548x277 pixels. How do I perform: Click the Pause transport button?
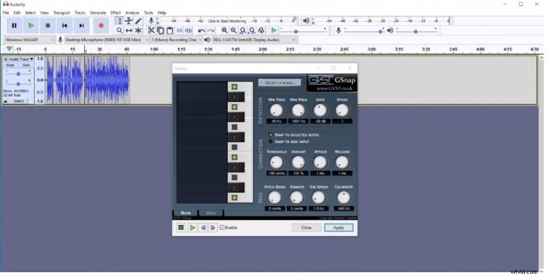(14, 25)
